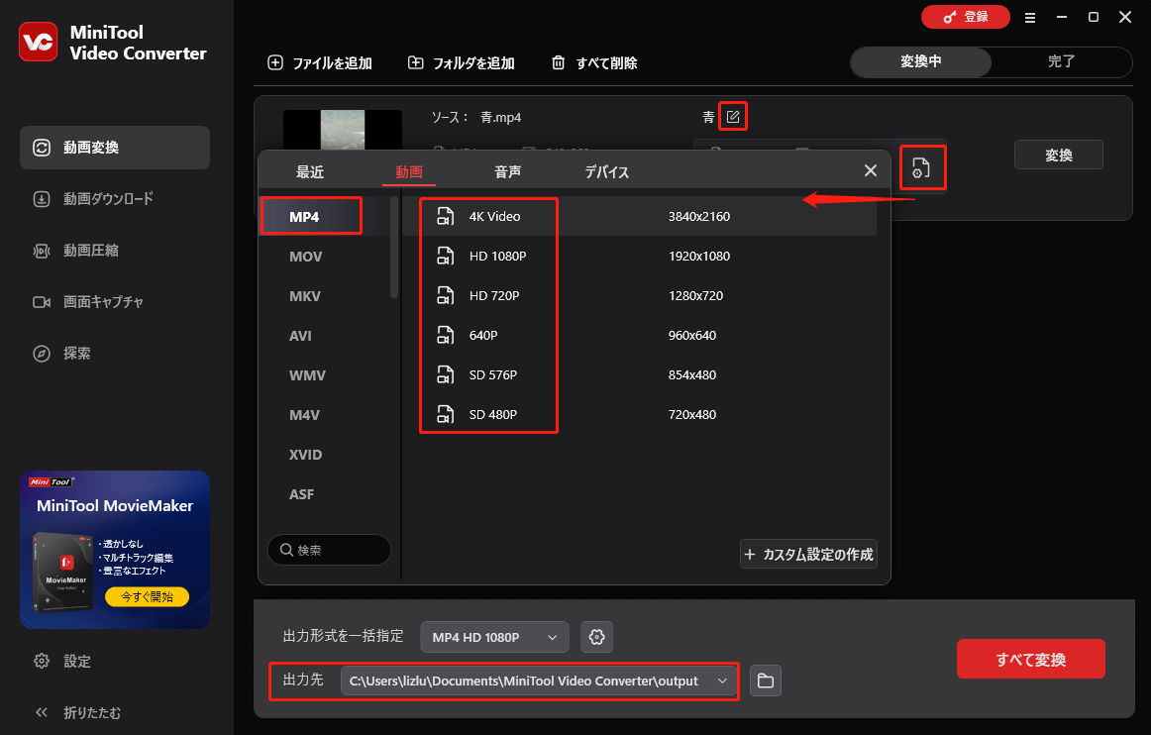The width and height of the screenshot is (1151, 735).
Task: Open the 最近 tab
Action: (310, 171)
